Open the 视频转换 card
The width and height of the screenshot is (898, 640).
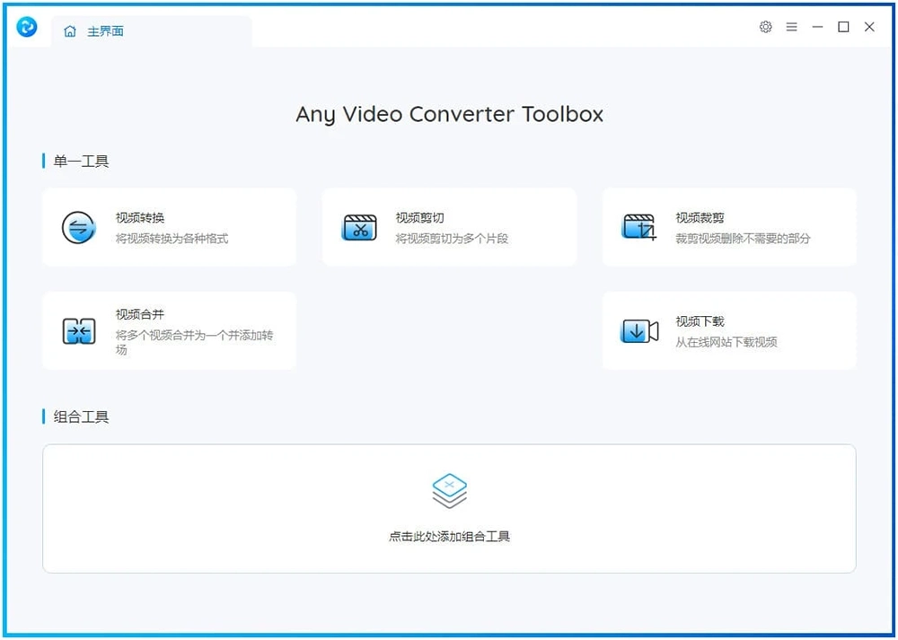(169, 226)
